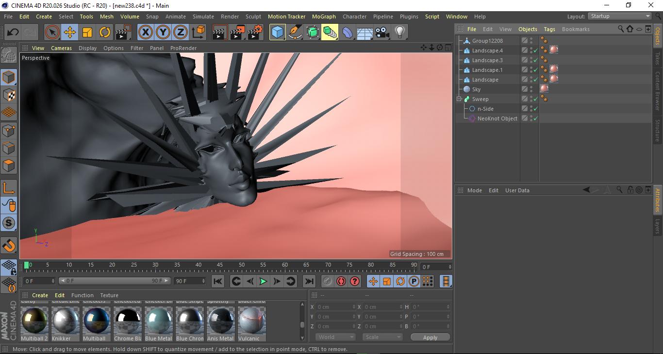The image size is (663, 354).
Task: Switch to Texture mode in left palette
Action: (9, 95)
